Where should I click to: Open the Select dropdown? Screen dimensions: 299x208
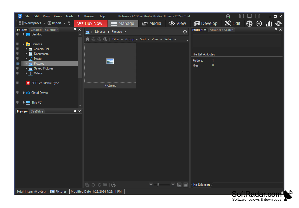pos(170,39)
